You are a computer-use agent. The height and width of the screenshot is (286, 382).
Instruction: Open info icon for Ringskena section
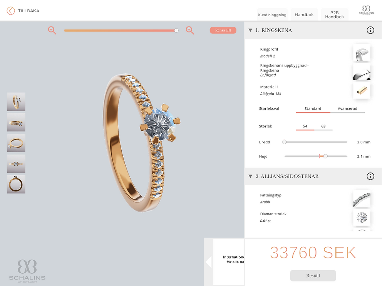(370, 30)
